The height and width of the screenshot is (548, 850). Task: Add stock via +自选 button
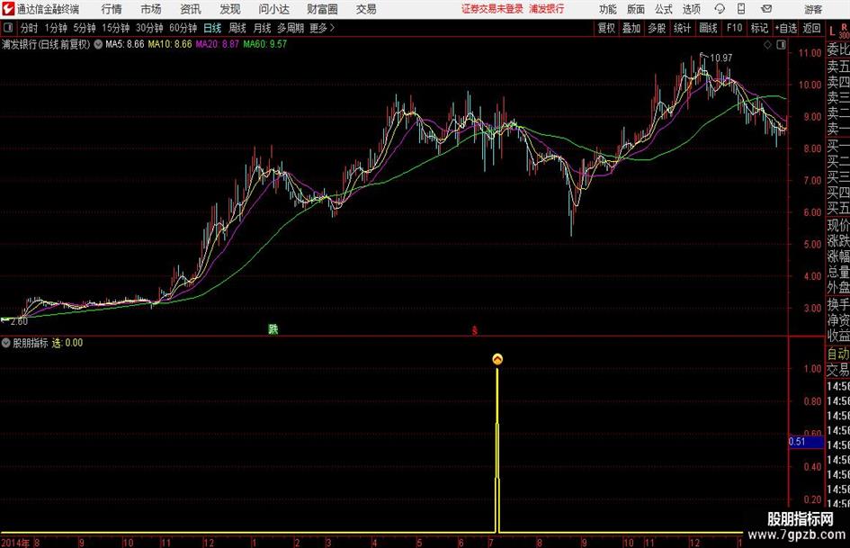pyautogui.click(x=786, y=28)
